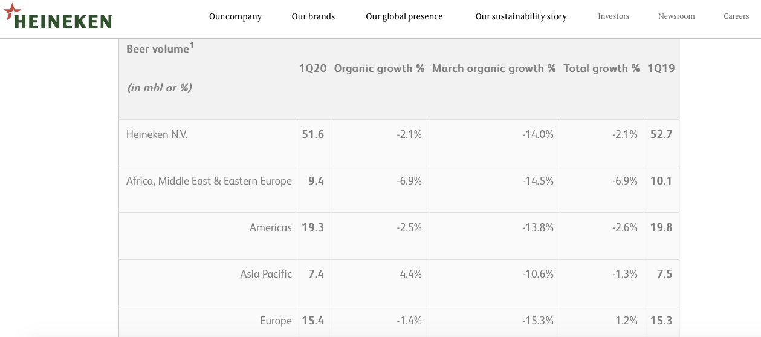Image resolution: width=761 pixels, height=337 pixels.
Task: Click Heineken N.V. 1Q20 value 51.6
Action: pyautogui.click(x=313, y=134)
